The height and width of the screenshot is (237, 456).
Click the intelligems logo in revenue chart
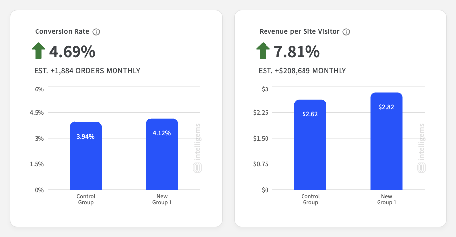pyautogui.click(x=421, y=148)
